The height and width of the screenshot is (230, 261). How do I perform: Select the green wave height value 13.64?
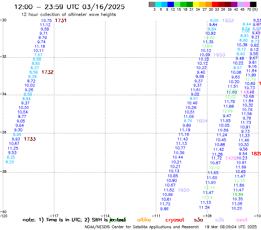tap(207, 46)
